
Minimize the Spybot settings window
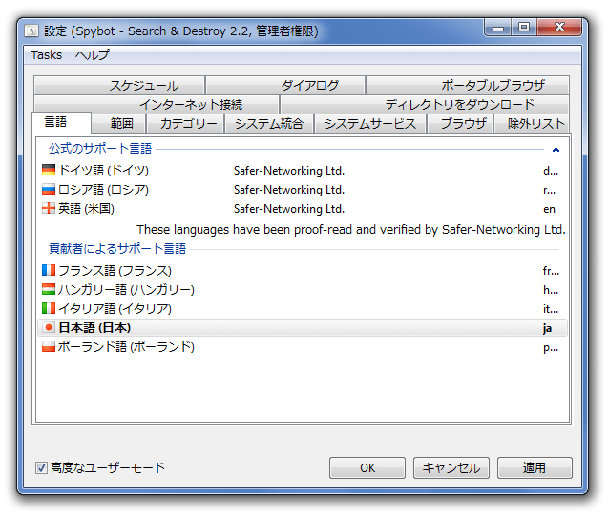click(498, 28)
